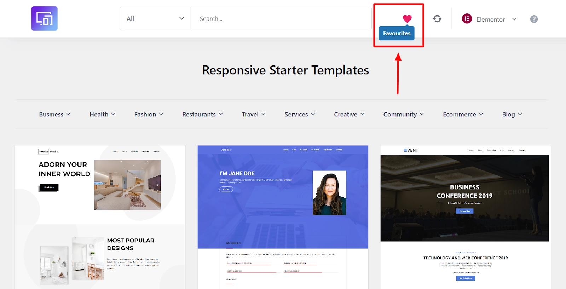
Task: Expand the Health category menu
Action: 102,114
